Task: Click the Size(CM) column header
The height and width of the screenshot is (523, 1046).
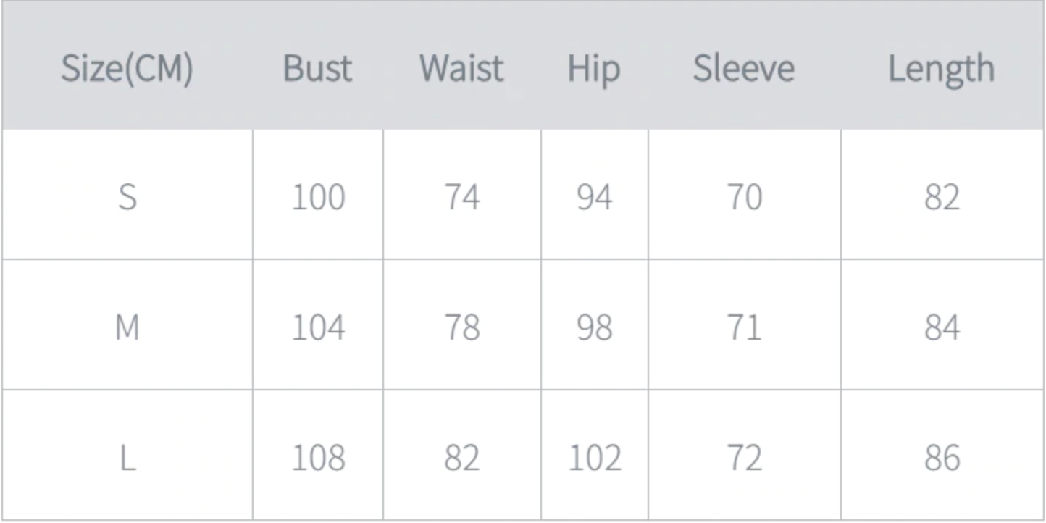Action: [127, 69]
